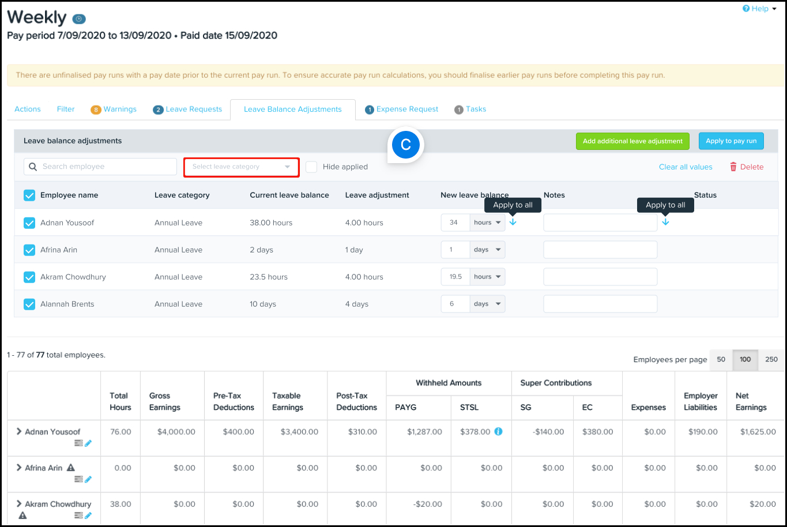Click Afrina Arin's new leave balance field showing 1

pos(455,250)
